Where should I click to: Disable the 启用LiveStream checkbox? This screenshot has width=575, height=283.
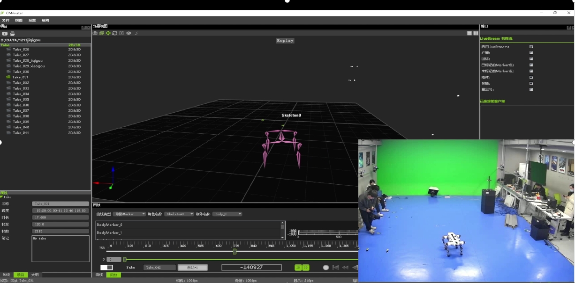(531, 47)
